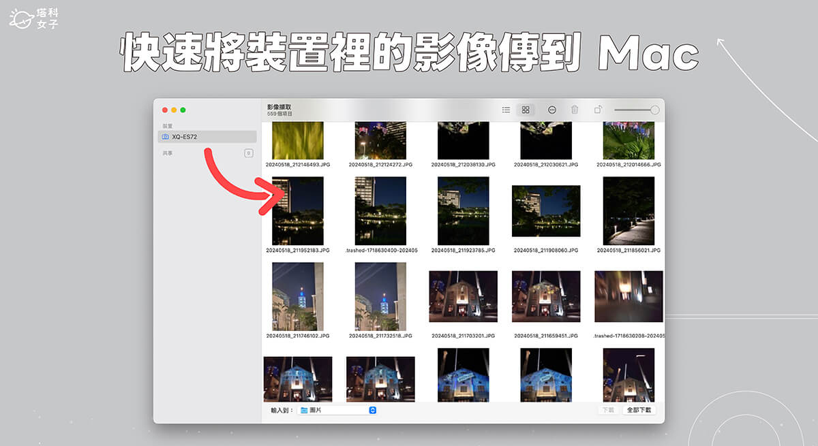Open the more options (ellipsis) menu
Viewport: 818px width, 446px height.
tap(552, 110)
